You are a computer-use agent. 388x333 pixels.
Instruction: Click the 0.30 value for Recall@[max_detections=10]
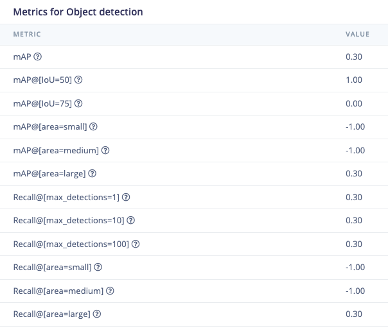(354, 221)
